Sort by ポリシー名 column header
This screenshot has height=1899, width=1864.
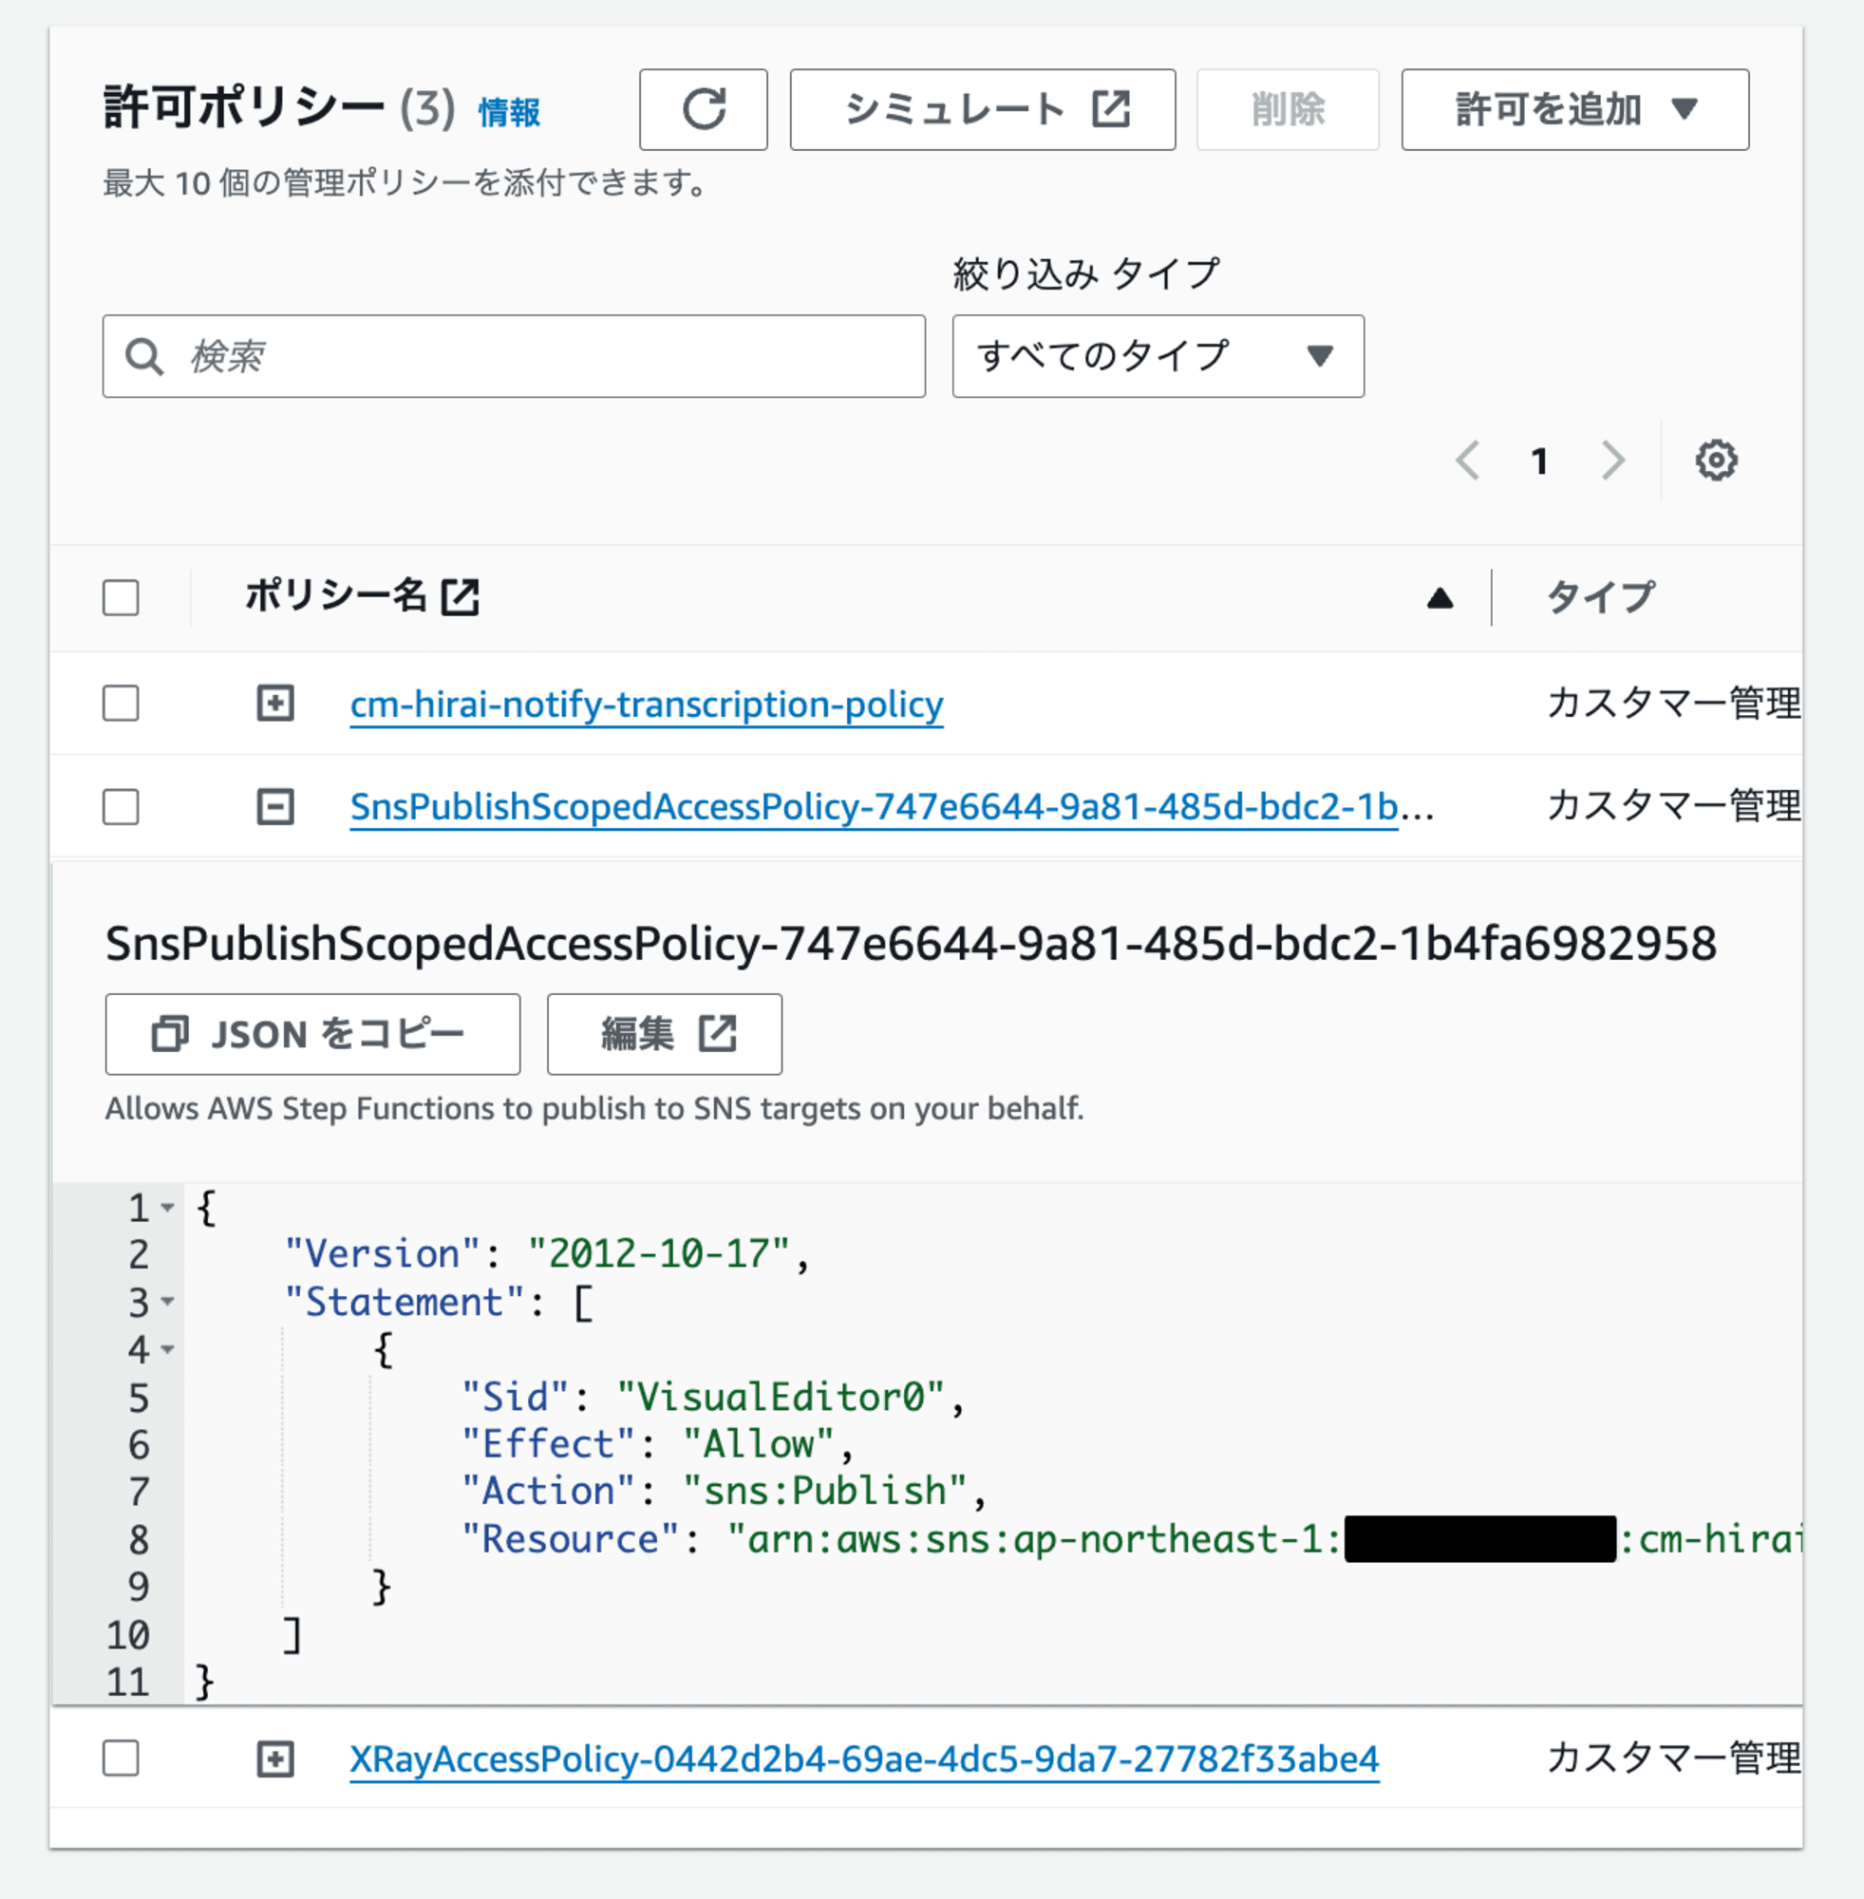coord(335,595)
